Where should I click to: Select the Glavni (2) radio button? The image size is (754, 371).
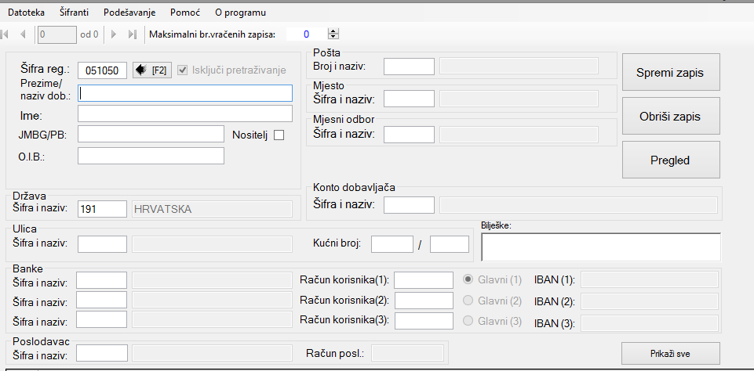pos(468,301)
